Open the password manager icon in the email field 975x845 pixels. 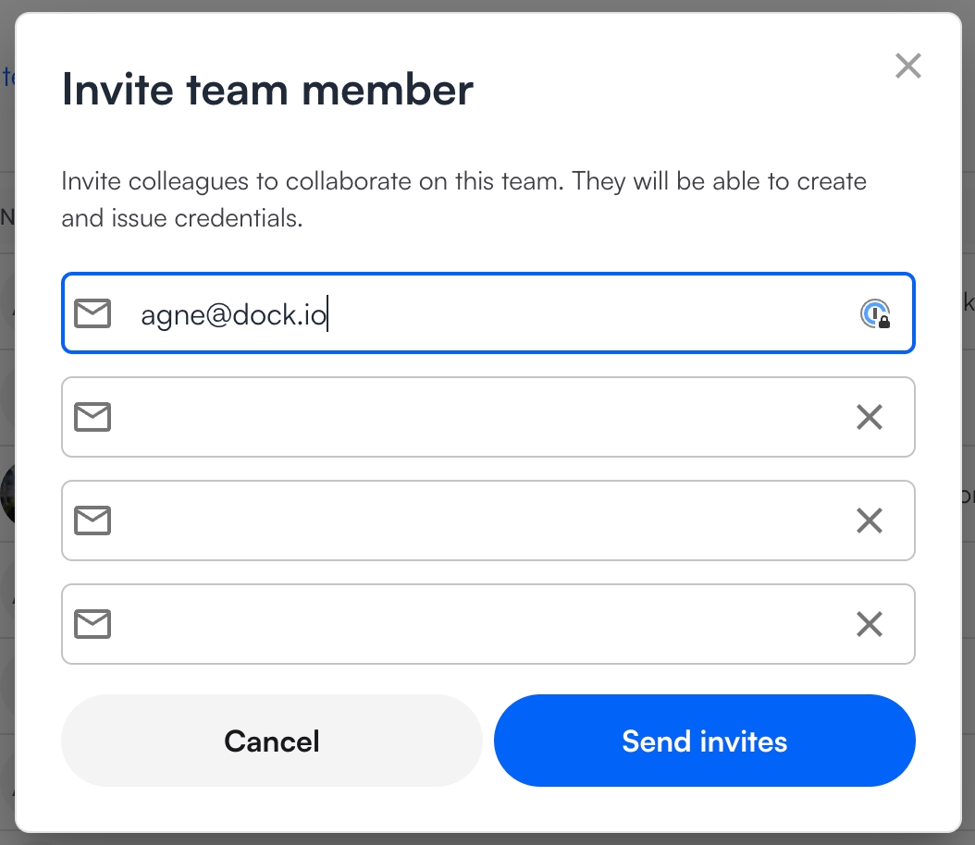point(875,314)
